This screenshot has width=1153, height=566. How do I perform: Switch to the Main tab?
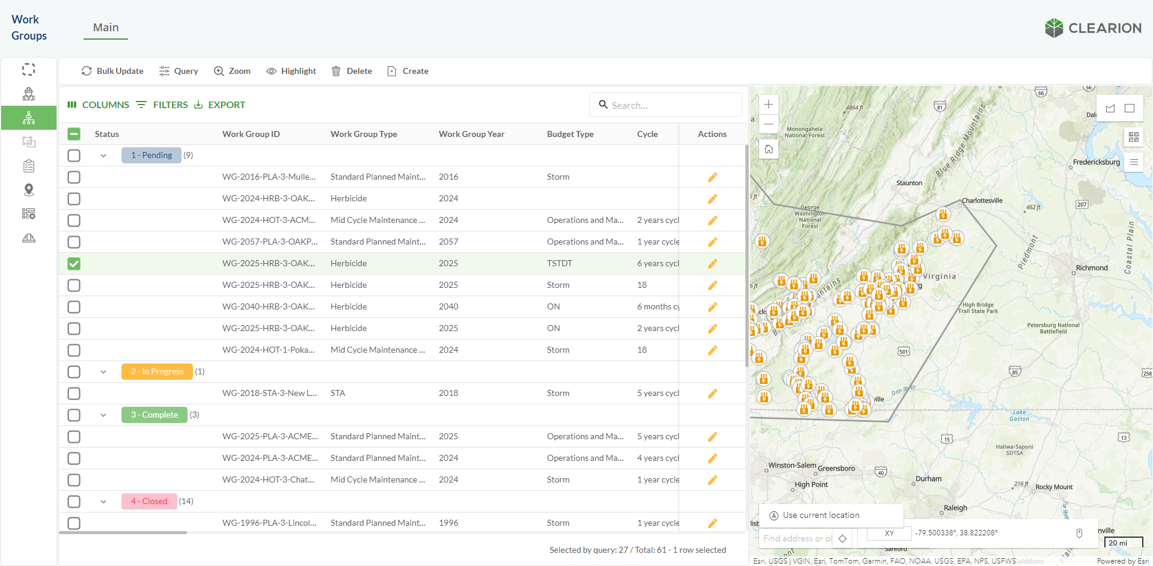tap(106, 28)
